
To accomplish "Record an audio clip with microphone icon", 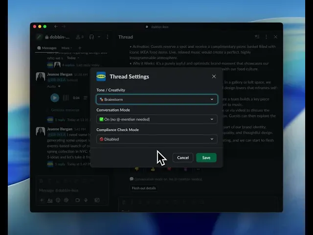I will tap(86, 200).
